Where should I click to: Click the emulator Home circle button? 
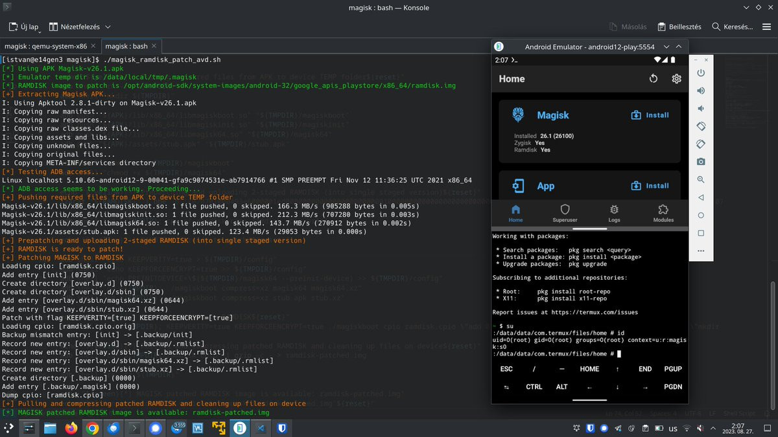coord(701,215)
